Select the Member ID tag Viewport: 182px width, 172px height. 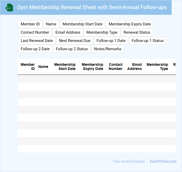pos(30,24)
